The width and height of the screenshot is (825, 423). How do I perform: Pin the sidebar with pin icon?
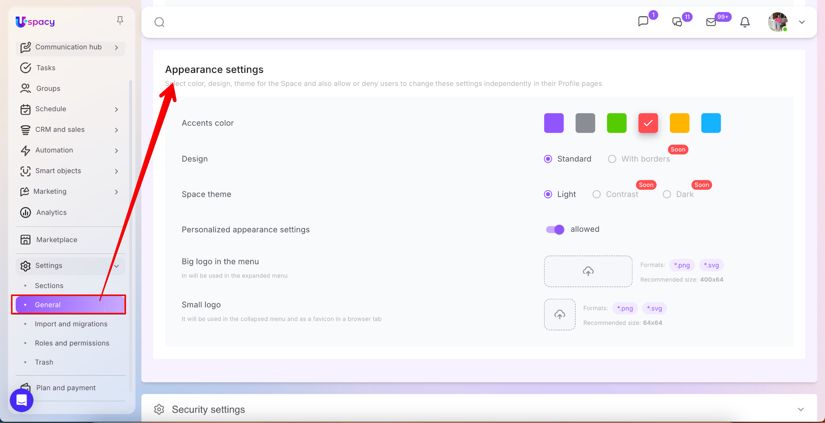pyautogui.click(x=120, y=21)
